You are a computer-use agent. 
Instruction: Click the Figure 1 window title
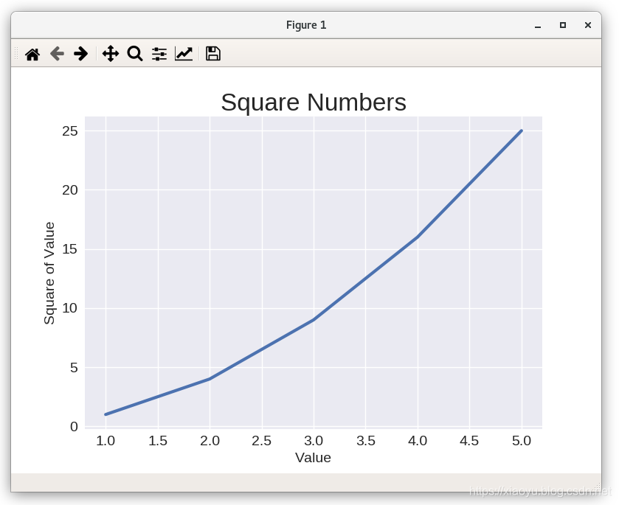(306, 25)
